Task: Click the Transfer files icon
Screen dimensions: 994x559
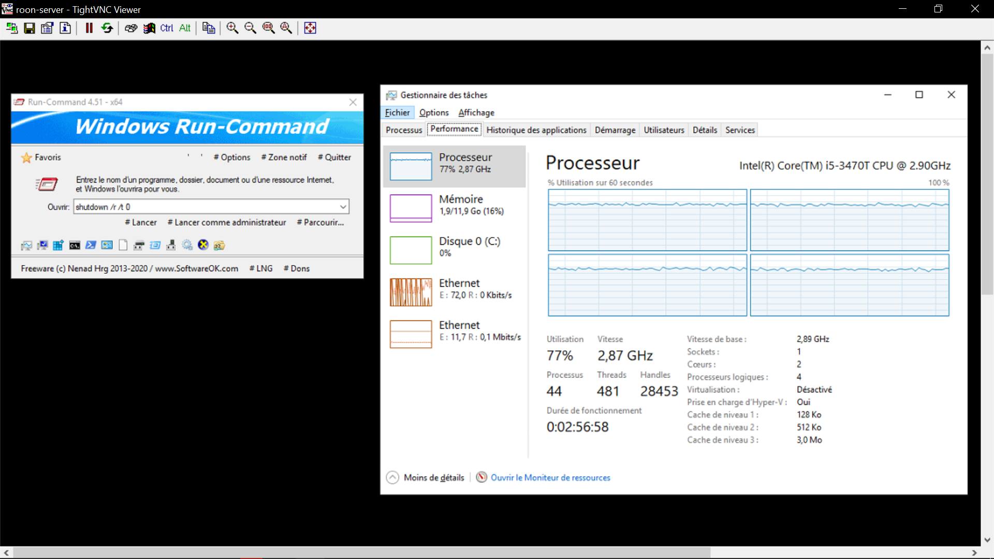Action: pos(209,28)
